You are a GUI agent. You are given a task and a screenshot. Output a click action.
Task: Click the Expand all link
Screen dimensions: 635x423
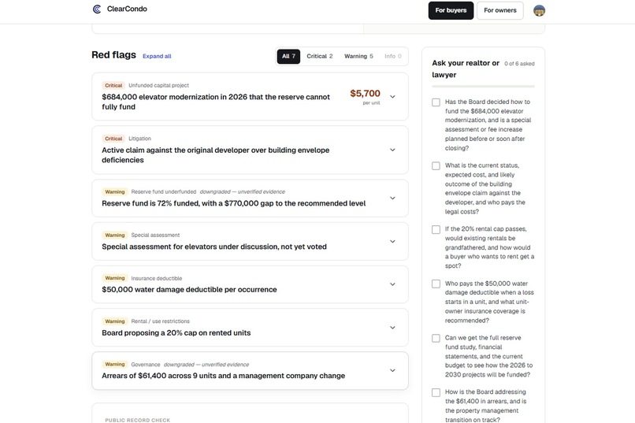157,56
